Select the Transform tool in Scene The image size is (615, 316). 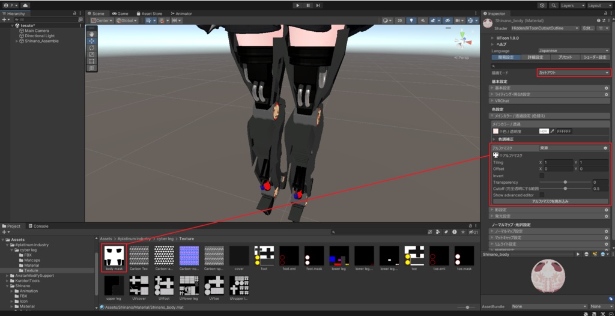(92, 68)
